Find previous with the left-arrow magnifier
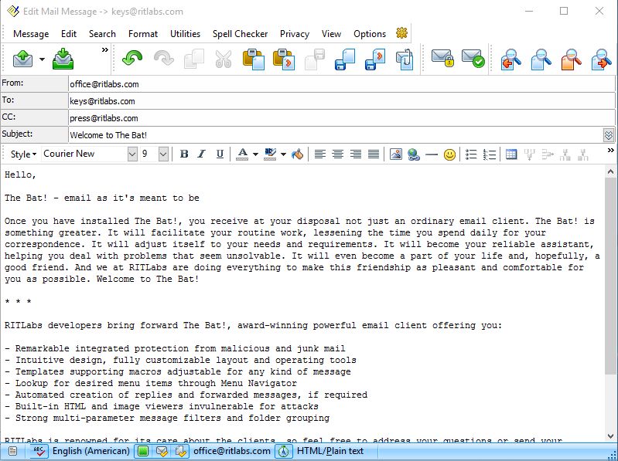 click(510, 59)
